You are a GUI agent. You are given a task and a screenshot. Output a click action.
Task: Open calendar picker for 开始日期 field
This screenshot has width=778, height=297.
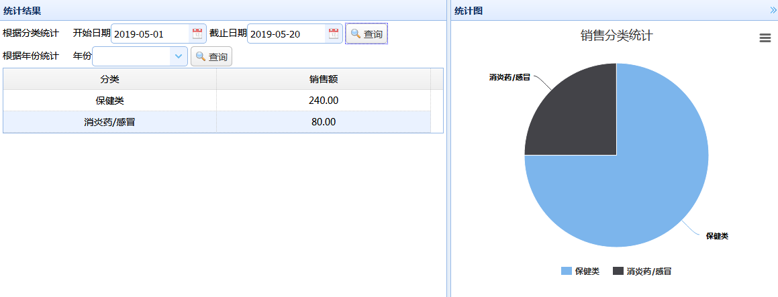click(x=197, y=34)
